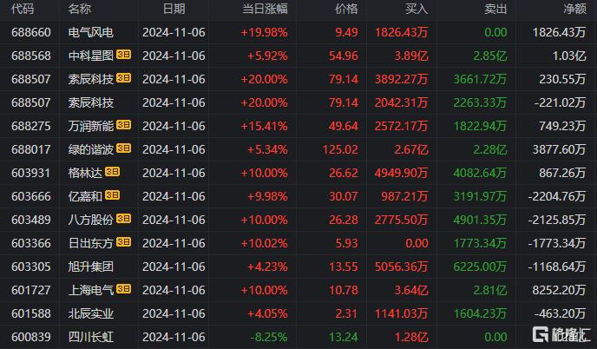The width and height of the screenshot is (597, 349).
Task: Sort by the 名称 column header
Action: [80, 9]
